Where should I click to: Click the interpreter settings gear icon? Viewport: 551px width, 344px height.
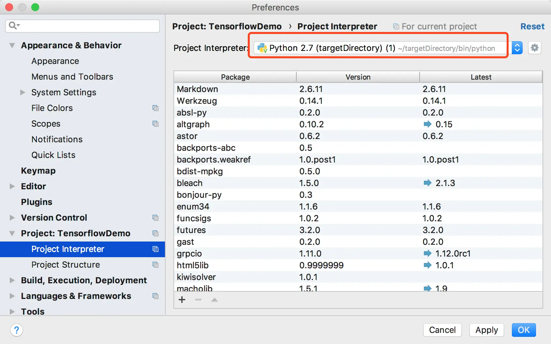[534, 48]
